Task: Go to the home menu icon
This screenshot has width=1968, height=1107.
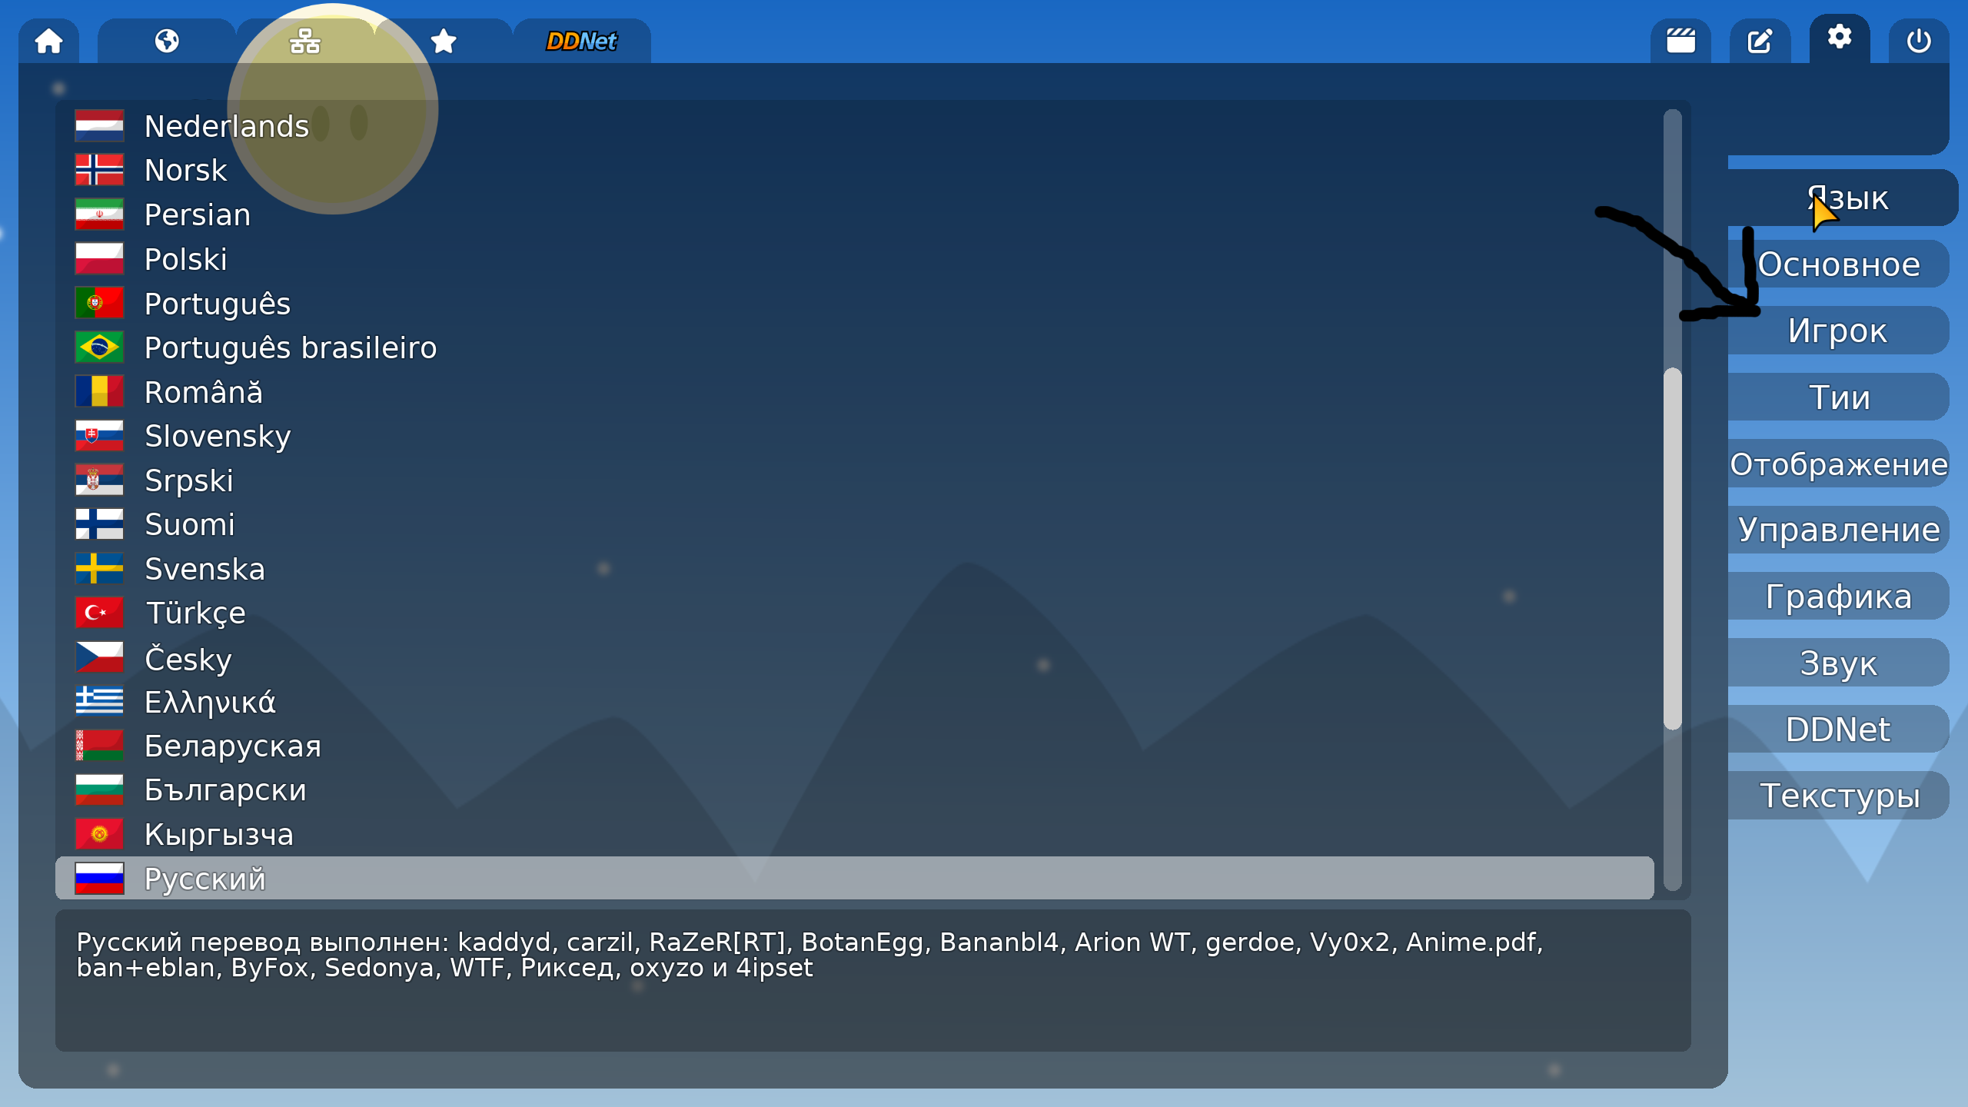Action: (x=48, y=41)
